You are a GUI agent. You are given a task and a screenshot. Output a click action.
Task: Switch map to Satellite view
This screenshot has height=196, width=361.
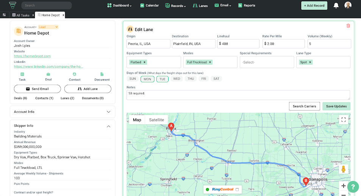click(156, 120)
